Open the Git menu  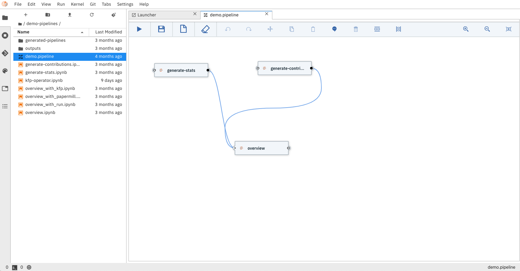(93, 4)
